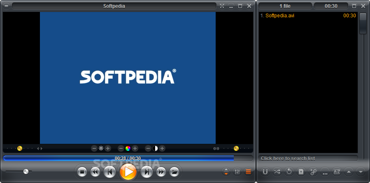Image resolution: width=370 pixels, height=183 pixels.
Task: Click the 00:30 total time header
Action: coord(331,6)
